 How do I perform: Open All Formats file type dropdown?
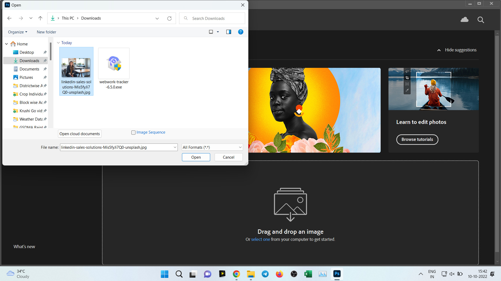pyautogui.click(x=212, y=147)
